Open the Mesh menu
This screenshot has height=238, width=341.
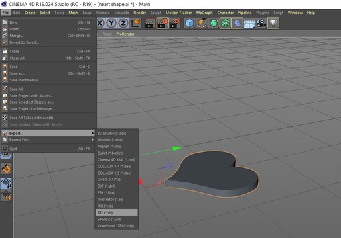[x=73, y=13]
